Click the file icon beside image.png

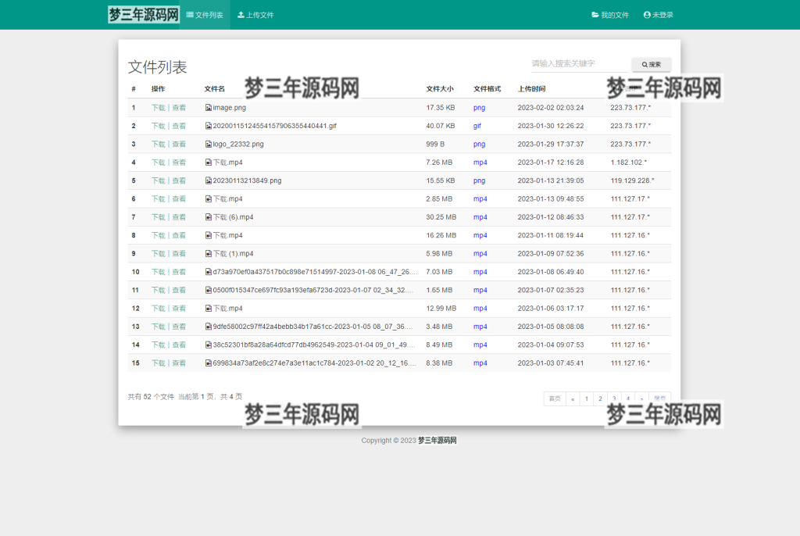[x=208, y=108]
